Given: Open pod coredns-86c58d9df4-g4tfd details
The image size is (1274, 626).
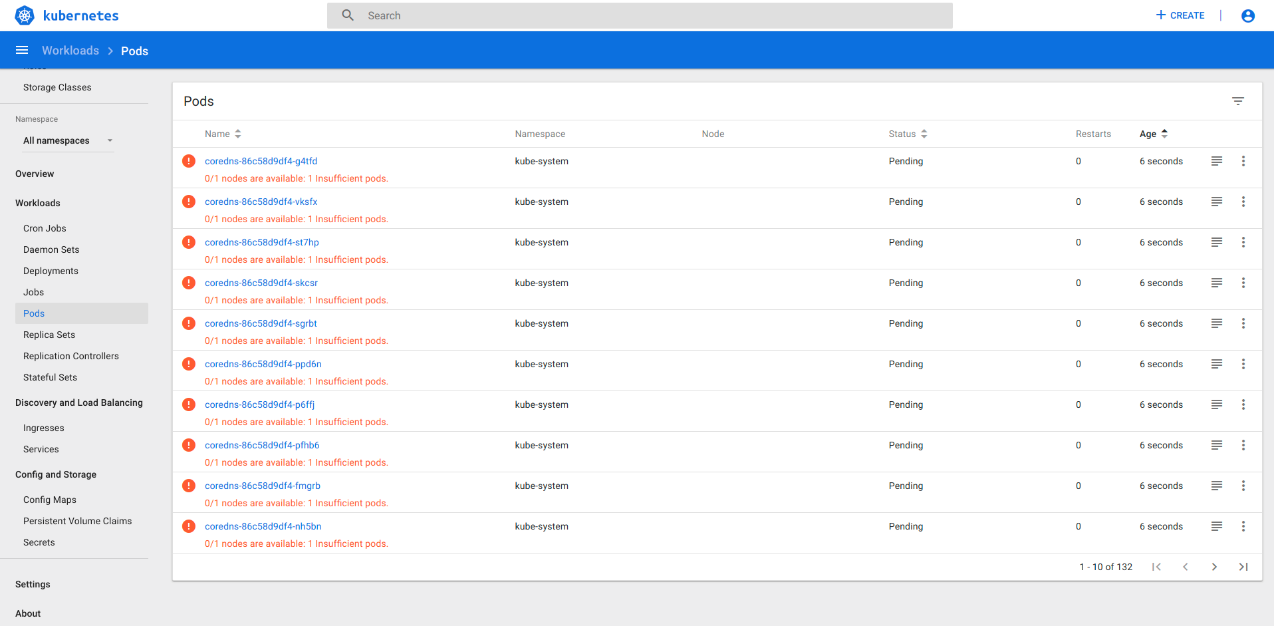Looking at the screenshot, I should click(x=261, y=161).
